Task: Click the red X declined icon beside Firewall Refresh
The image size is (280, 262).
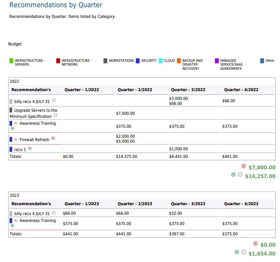Action: click(x=53, y=138)
